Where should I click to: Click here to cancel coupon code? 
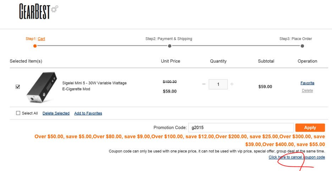coord(297,157)
